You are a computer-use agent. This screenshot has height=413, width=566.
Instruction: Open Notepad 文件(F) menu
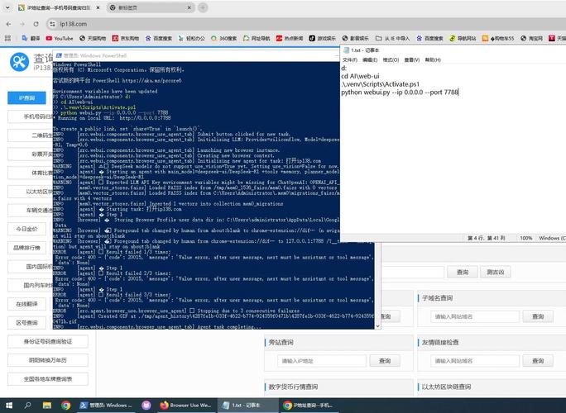(x=349, y=59)
